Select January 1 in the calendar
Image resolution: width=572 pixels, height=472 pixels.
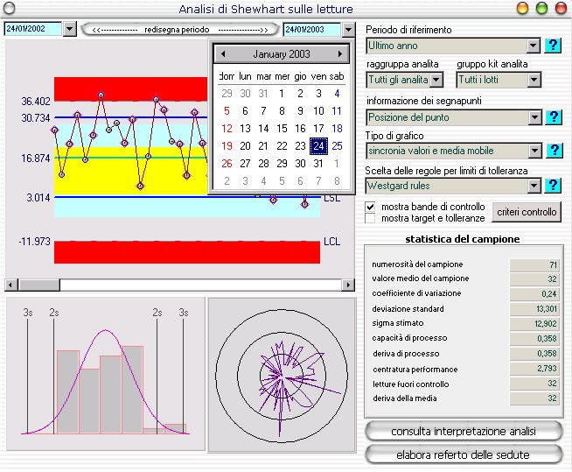point(282,94)
